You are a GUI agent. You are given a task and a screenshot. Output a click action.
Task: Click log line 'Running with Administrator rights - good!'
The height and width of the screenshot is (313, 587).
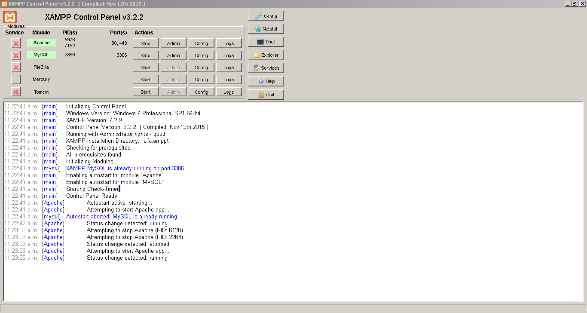[x=116, y=134]
